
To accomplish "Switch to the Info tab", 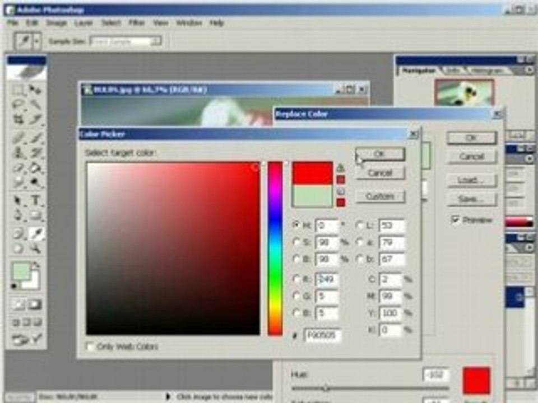I will 453,71.
